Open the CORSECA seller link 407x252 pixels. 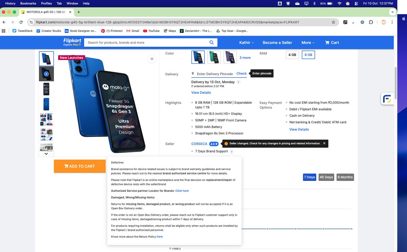(199, 144)
